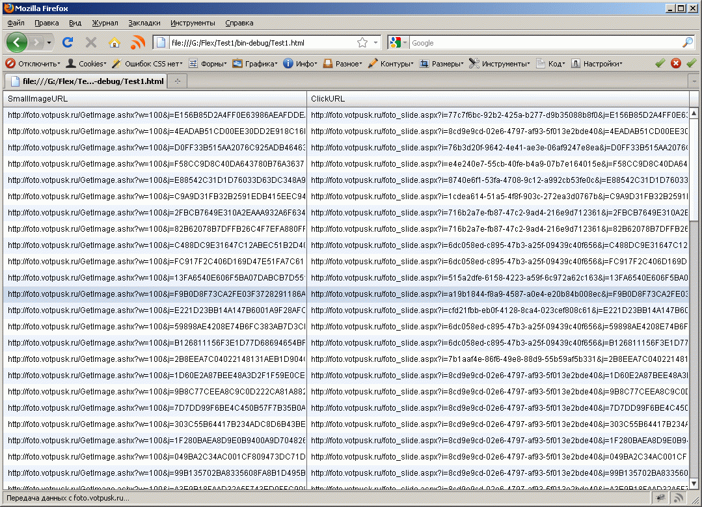This screenshot has width=702, height=507.
Task: Click ClickURL cell with i=e4e240e7-55cb
Action: (x=498, y=164)
